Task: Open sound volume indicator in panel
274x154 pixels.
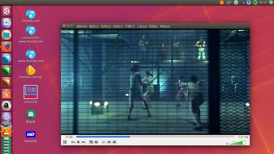Action: pyautogui.click(x=255, y=2)
